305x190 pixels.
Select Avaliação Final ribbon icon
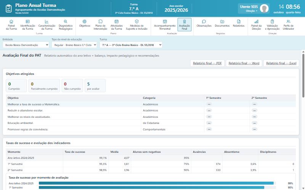(185, 22)
